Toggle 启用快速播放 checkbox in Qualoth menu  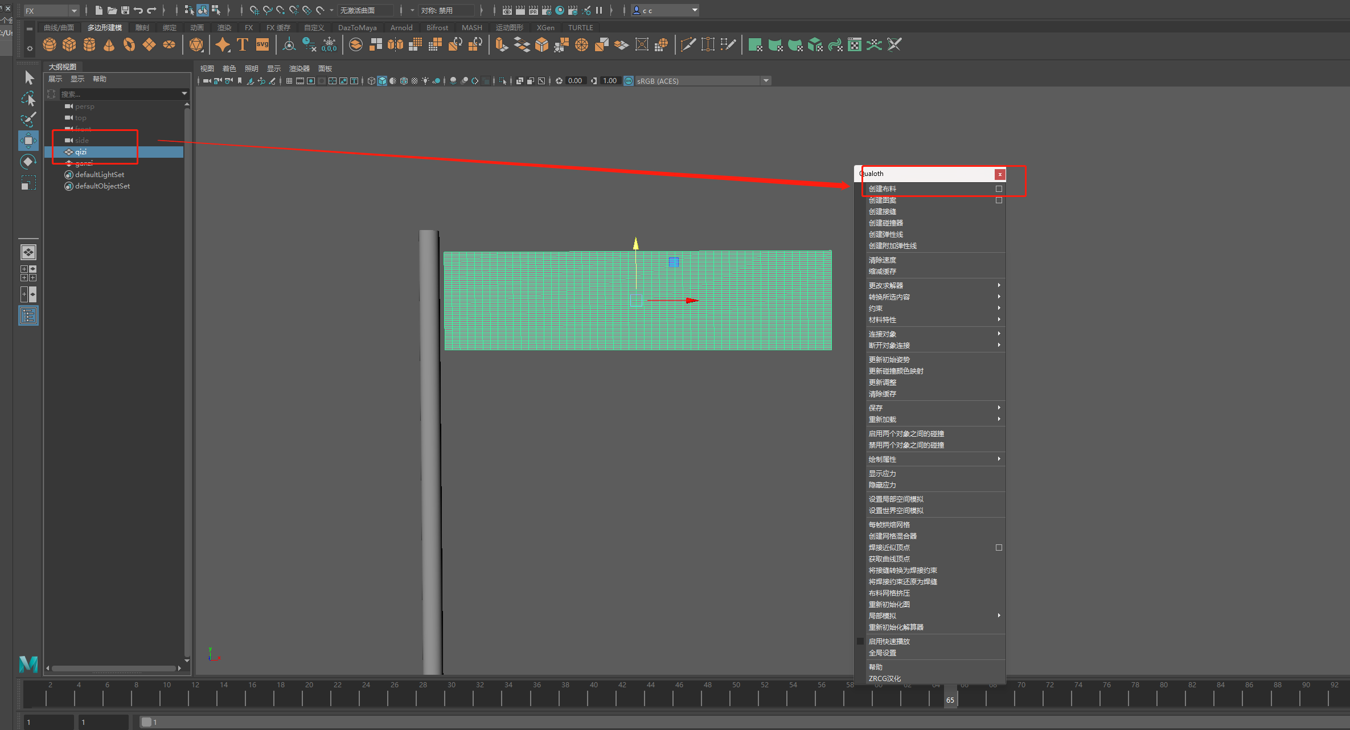click(860, 641)
